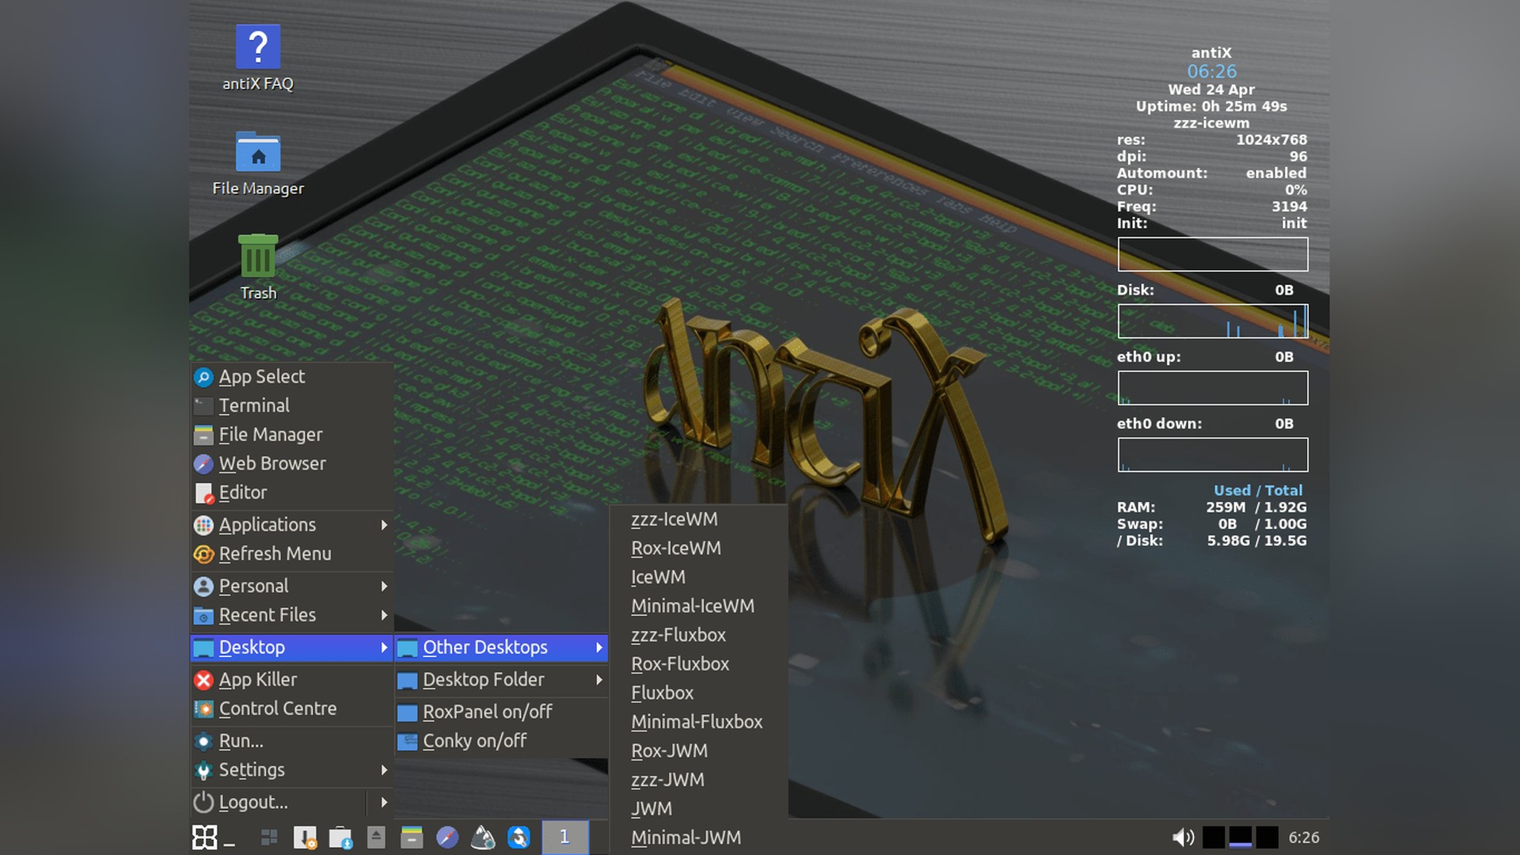
Task: Click the eject media icon in taskbar
Action: tap(376, 837)
